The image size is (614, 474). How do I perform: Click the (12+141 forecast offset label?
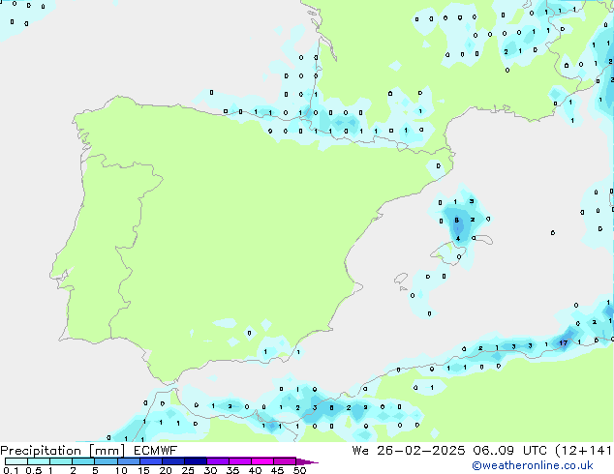click(x=583, y=451)
